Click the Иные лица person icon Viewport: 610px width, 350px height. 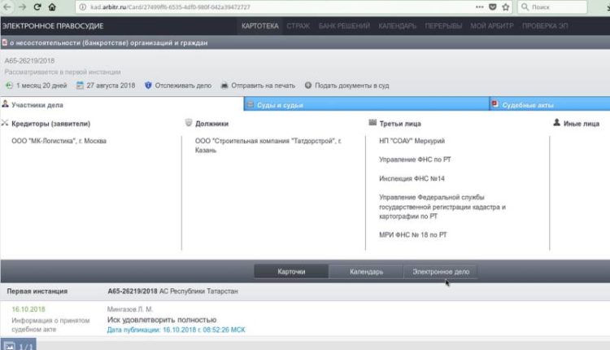556,123
